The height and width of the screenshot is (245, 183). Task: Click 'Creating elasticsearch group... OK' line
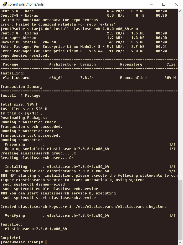pos(38,153)
